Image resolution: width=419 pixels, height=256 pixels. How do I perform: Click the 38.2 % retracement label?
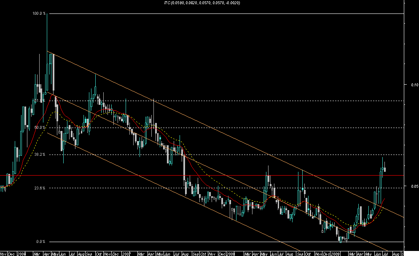point(40,155)
